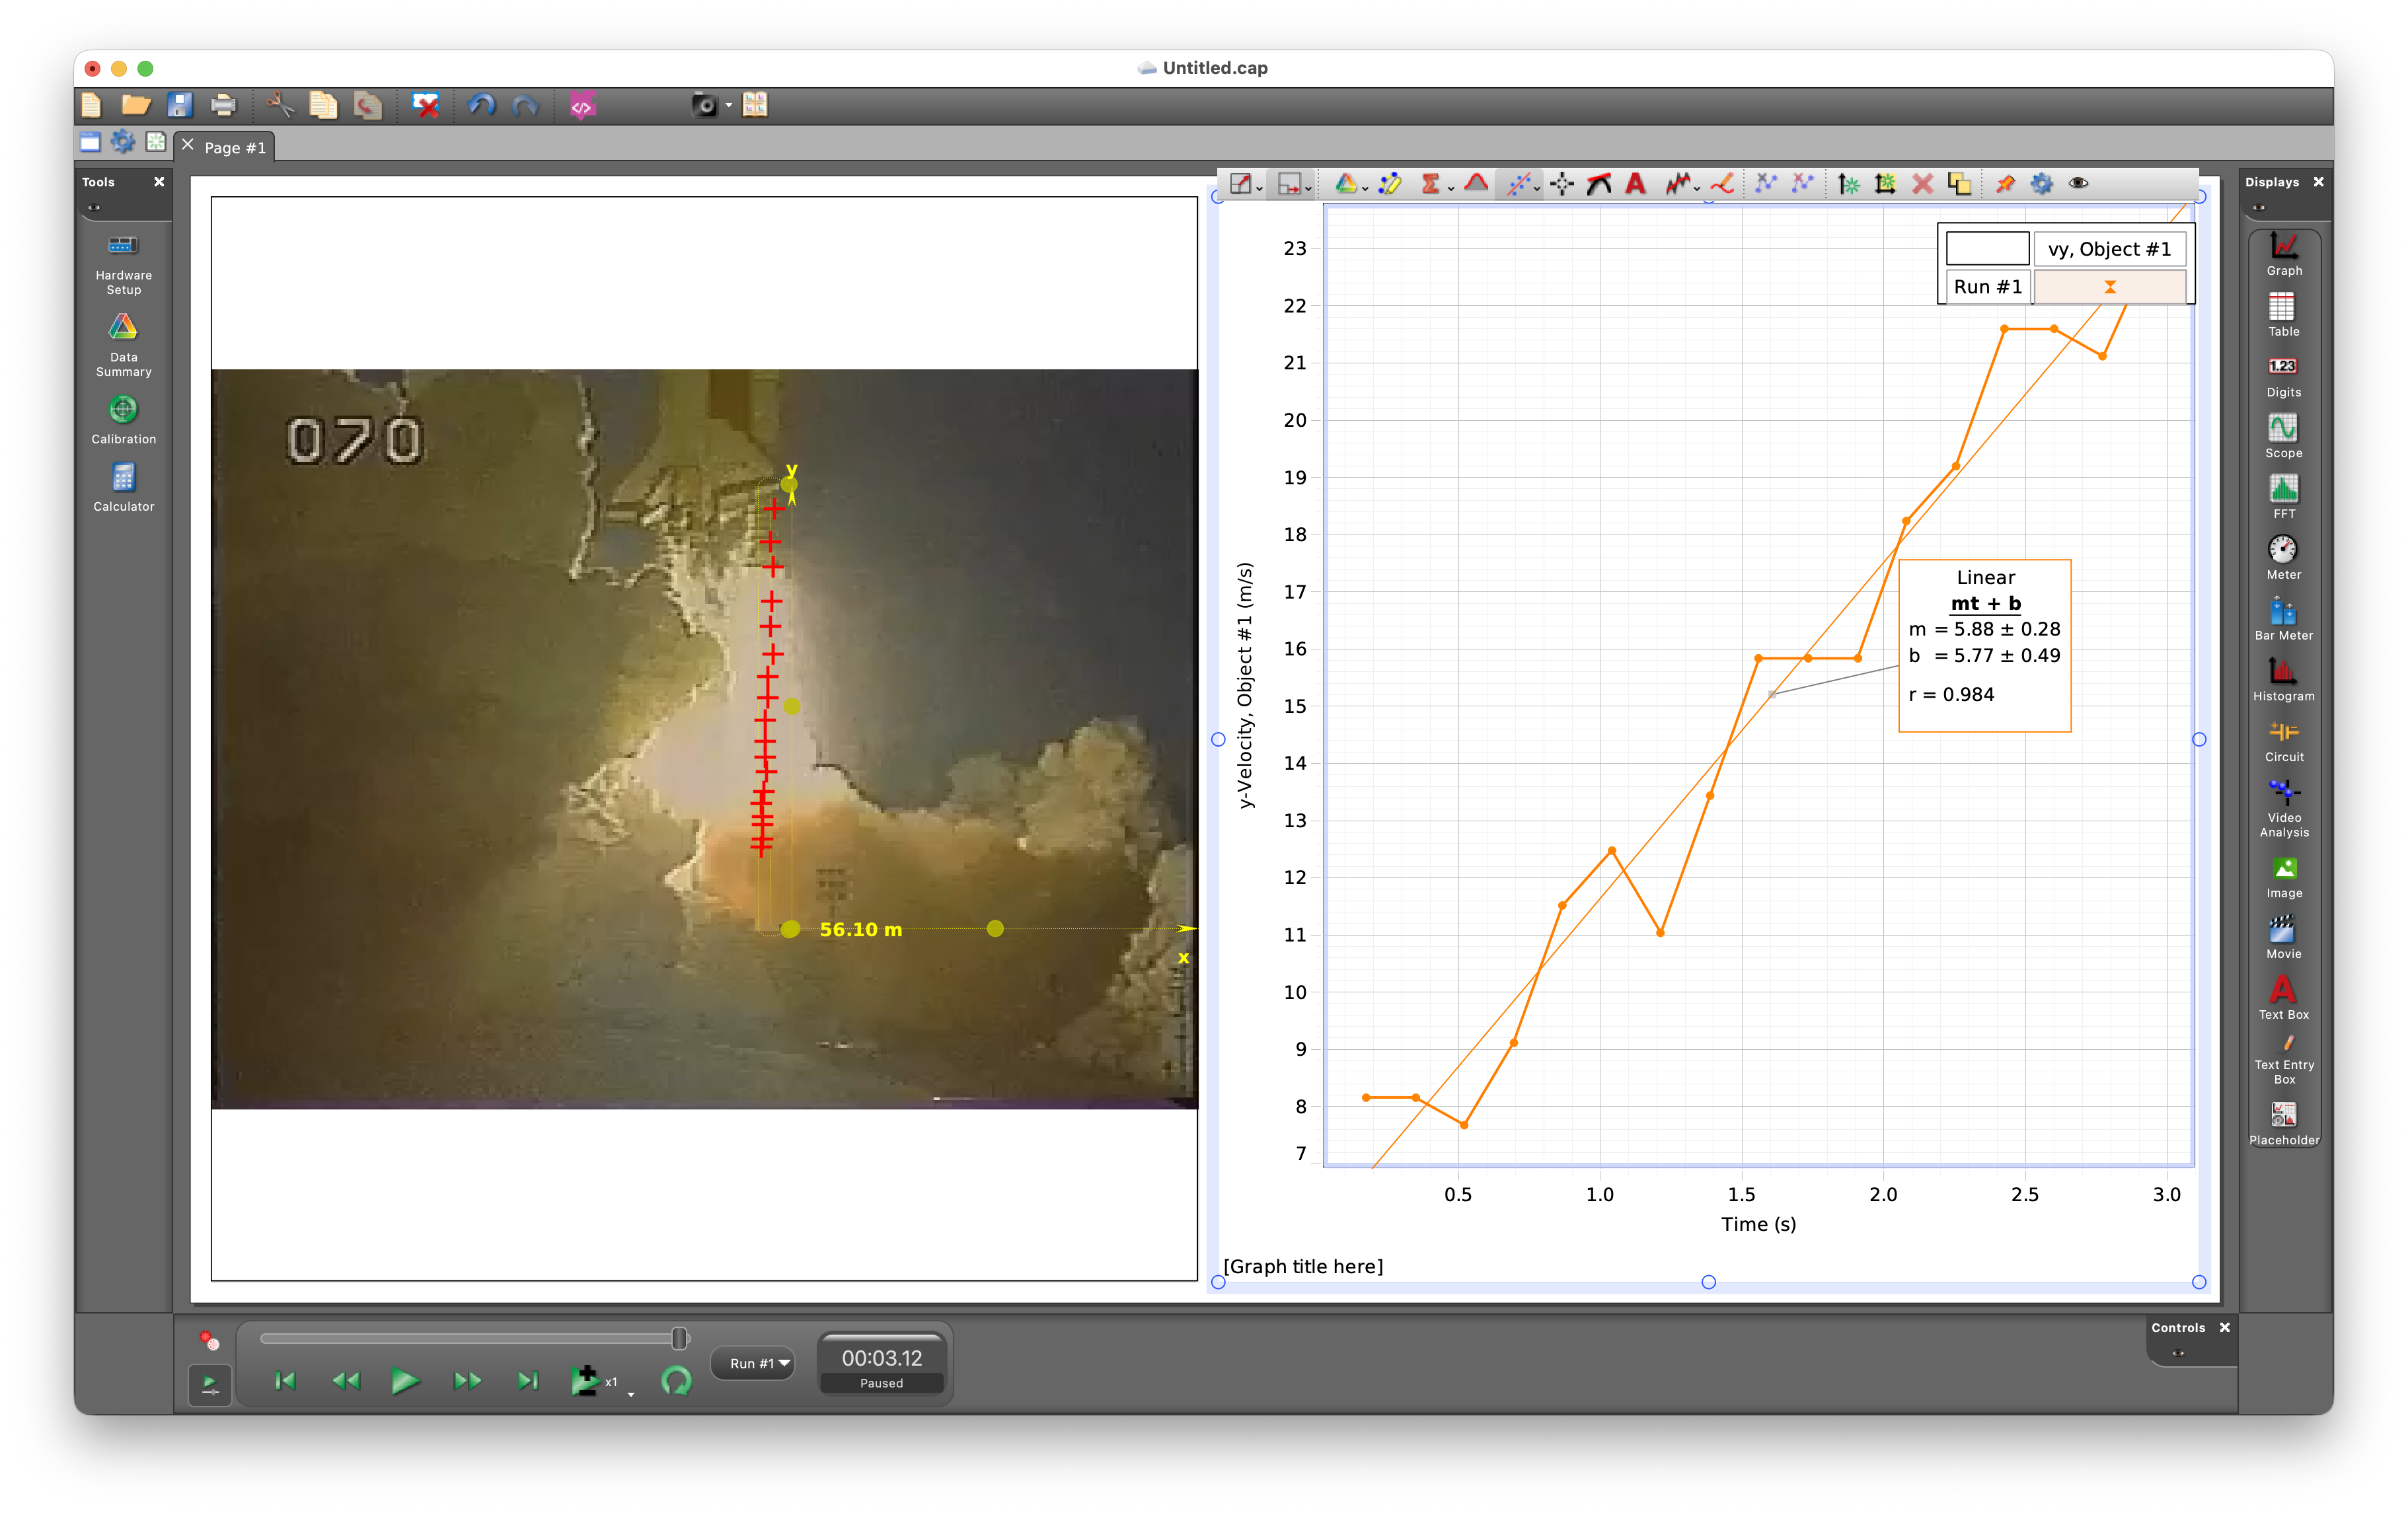2408x1513 pixels.
Task: Open the Data Summary tool
Action: coord(123,346)
